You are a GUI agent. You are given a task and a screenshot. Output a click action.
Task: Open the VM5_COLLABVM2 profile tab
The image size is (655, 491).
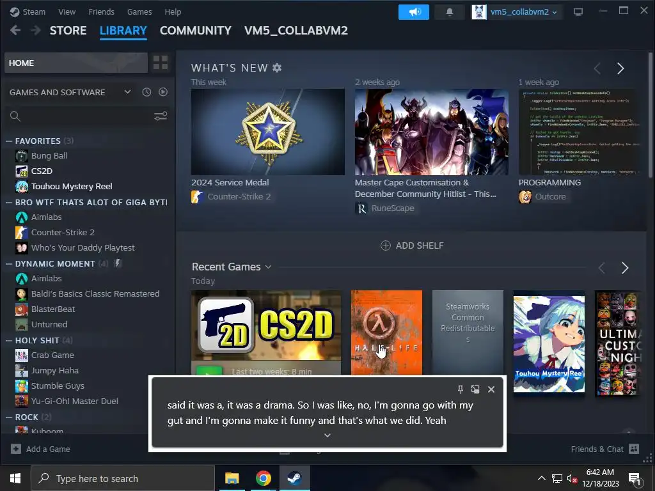[x=296, y=31]
